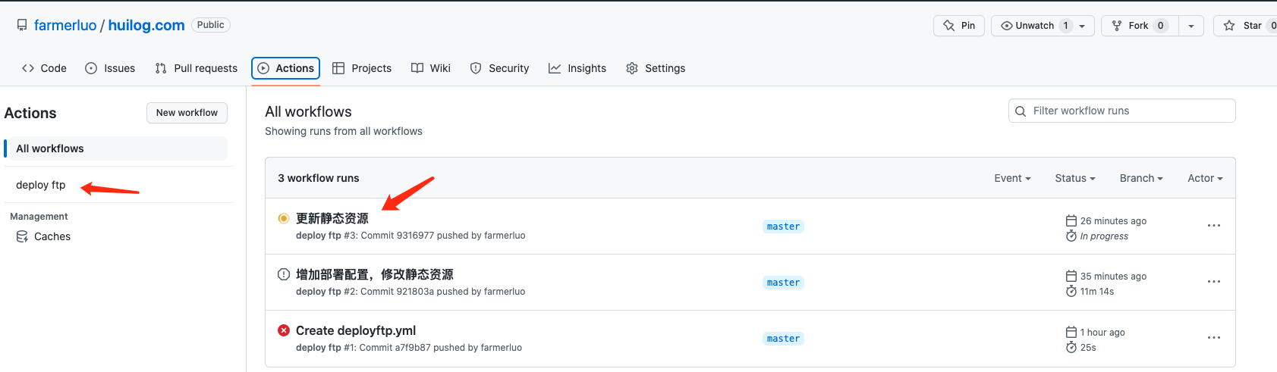Open the Security tab
Screen dimensions: 1277x372
(x=499, y=68)
